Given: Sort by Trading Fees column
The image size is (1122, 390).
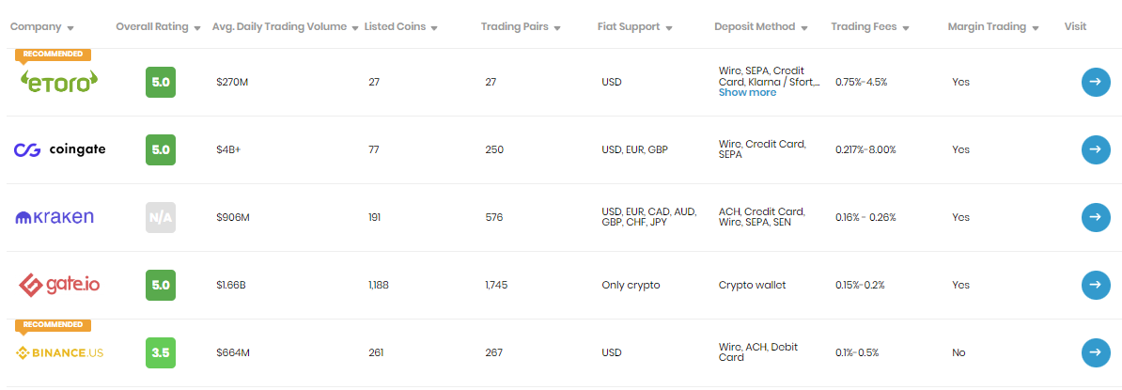Looking at the screenshot, I should pos(870,27).
